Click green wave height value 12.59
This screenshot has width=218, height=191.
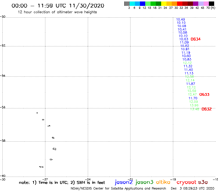pyautogui.click(x=192, y=91)
